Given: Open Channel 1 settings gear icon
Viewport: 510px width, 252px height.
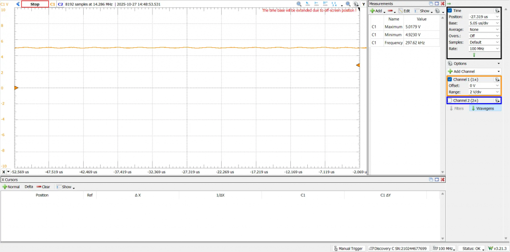Looking at the screenshot, I should pos(497,79).
